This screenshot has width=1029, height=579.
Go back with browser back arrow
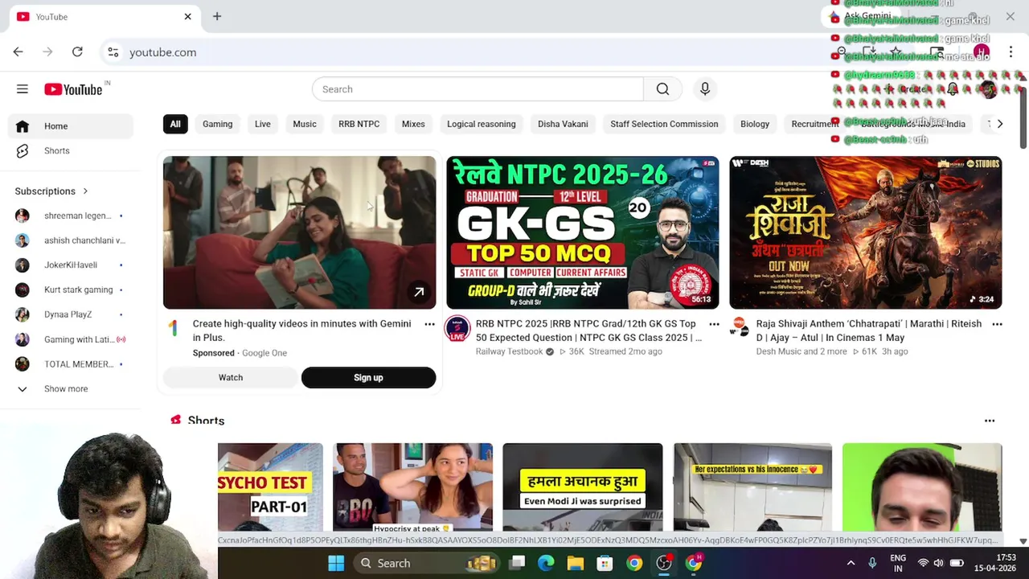[x=18, y=52]
